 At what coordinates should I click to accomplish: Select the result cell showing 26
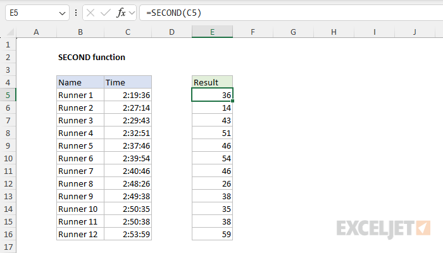pyautogui.click(x=212, y=184)
